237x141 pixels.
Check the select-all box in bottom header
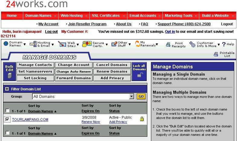[x=7, y=133]
